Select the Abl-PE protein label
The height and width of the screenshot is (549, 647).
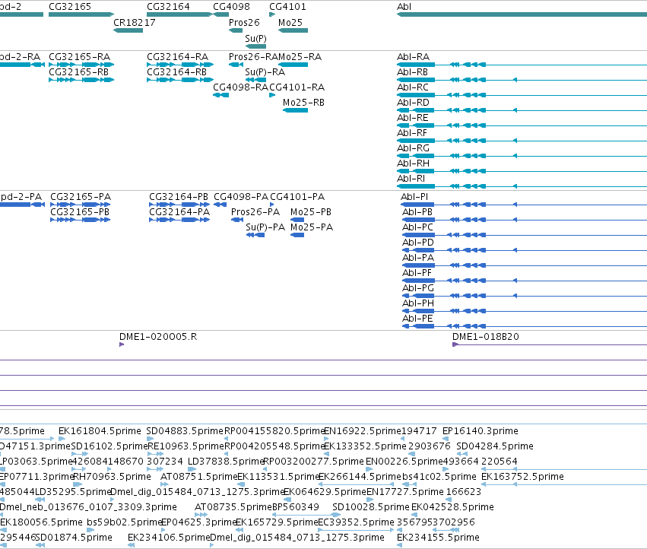tap(417, 319)
